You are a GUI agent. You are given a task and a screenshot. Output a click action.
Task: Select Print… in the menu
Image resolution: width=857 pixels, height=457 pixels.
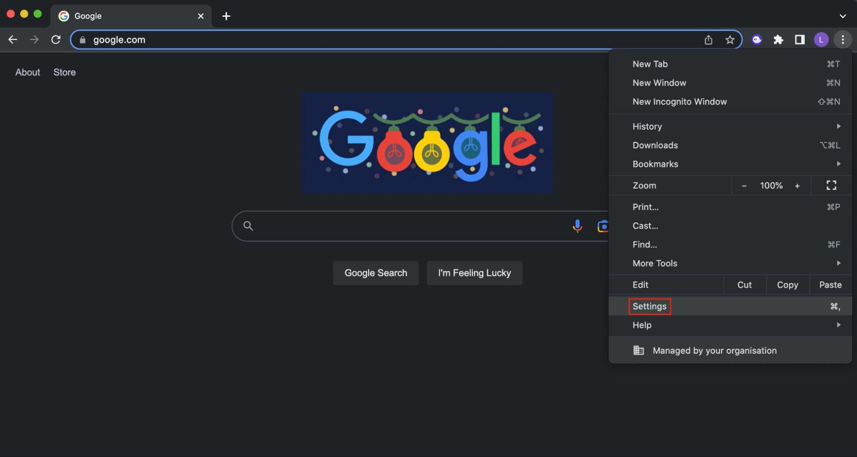[730, 206]
